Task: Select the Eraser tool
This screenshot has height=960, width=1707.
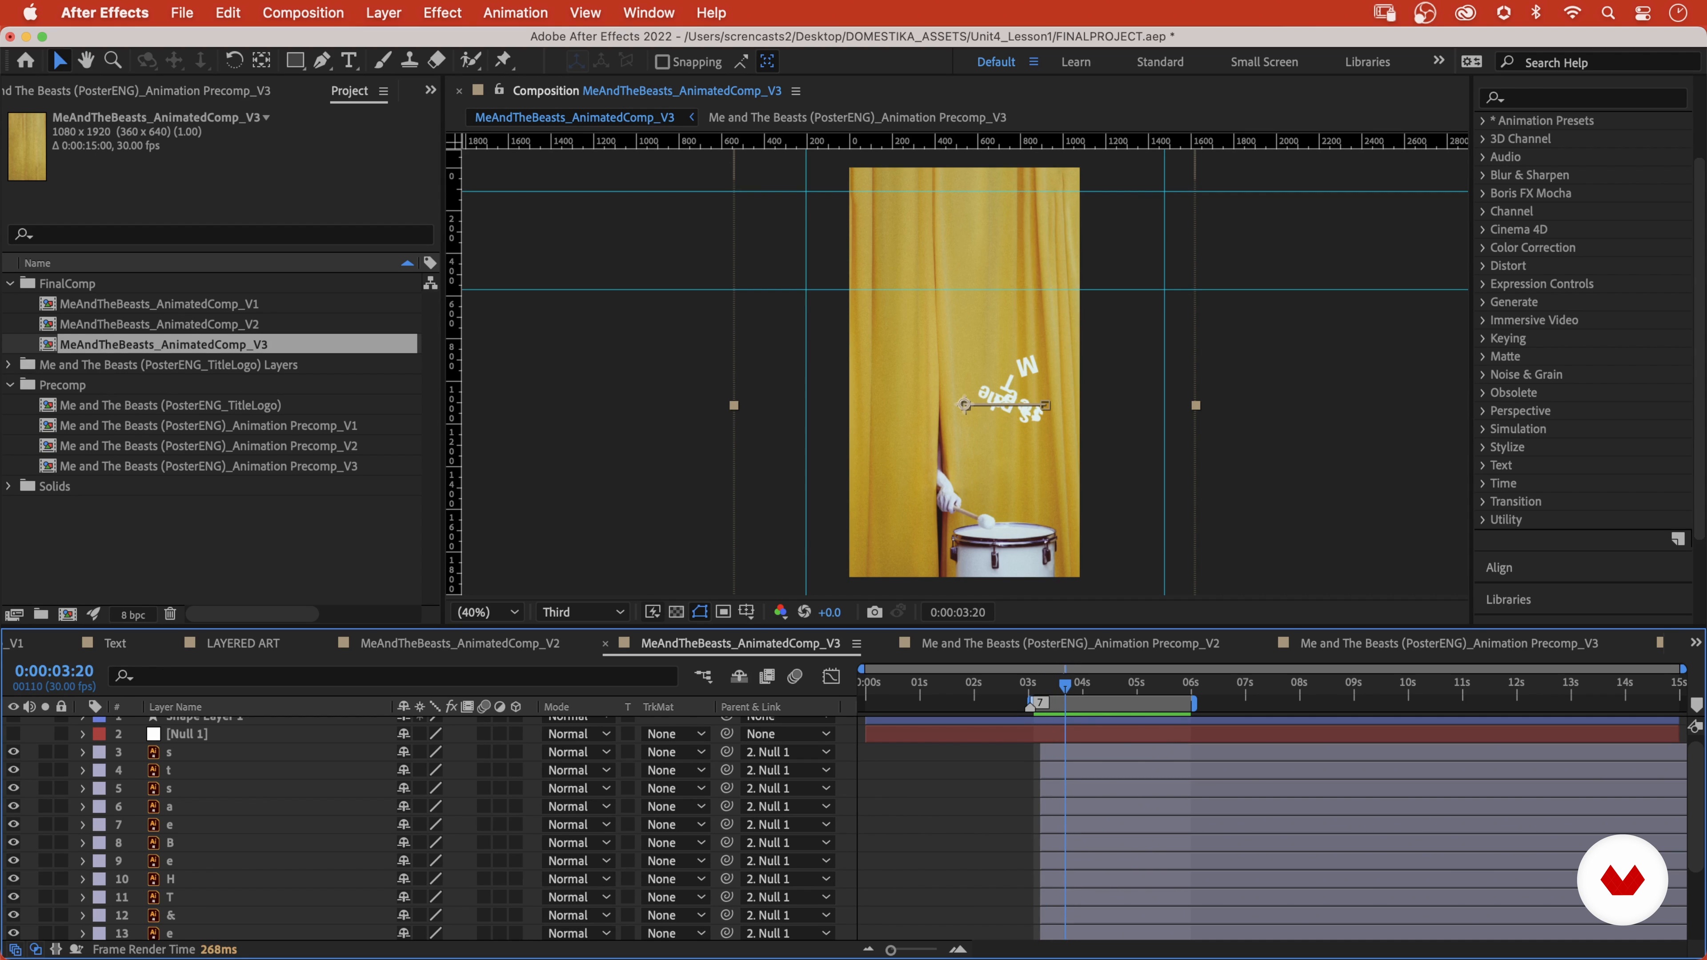Action: click(437, 61)
